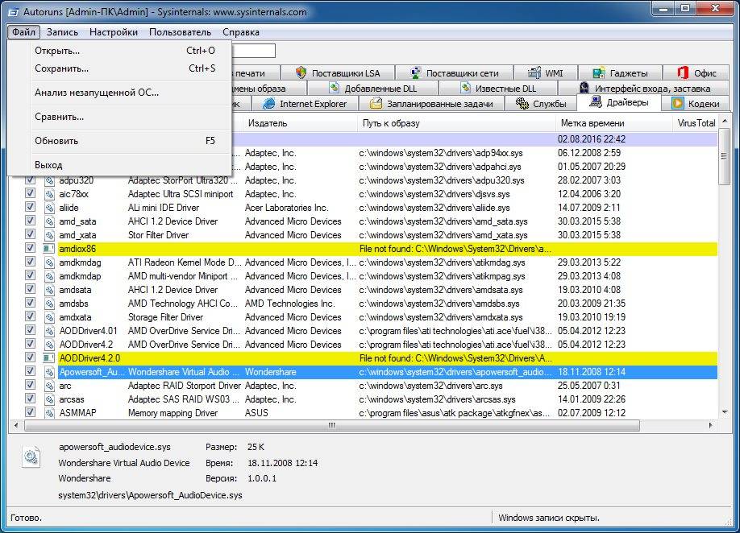Viewport: 740px width, 533px height.
Task: Click the Autoruns app icon in title bar
Action: [14, 12]
